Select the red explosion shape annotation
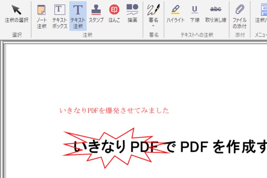Viewport: 267px width, 178px height. [116, 148]
